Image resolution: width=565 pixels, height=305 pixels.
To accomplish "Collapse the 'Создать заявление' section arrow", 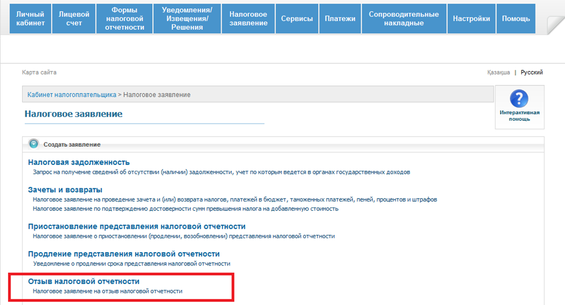I will [34, 144].
